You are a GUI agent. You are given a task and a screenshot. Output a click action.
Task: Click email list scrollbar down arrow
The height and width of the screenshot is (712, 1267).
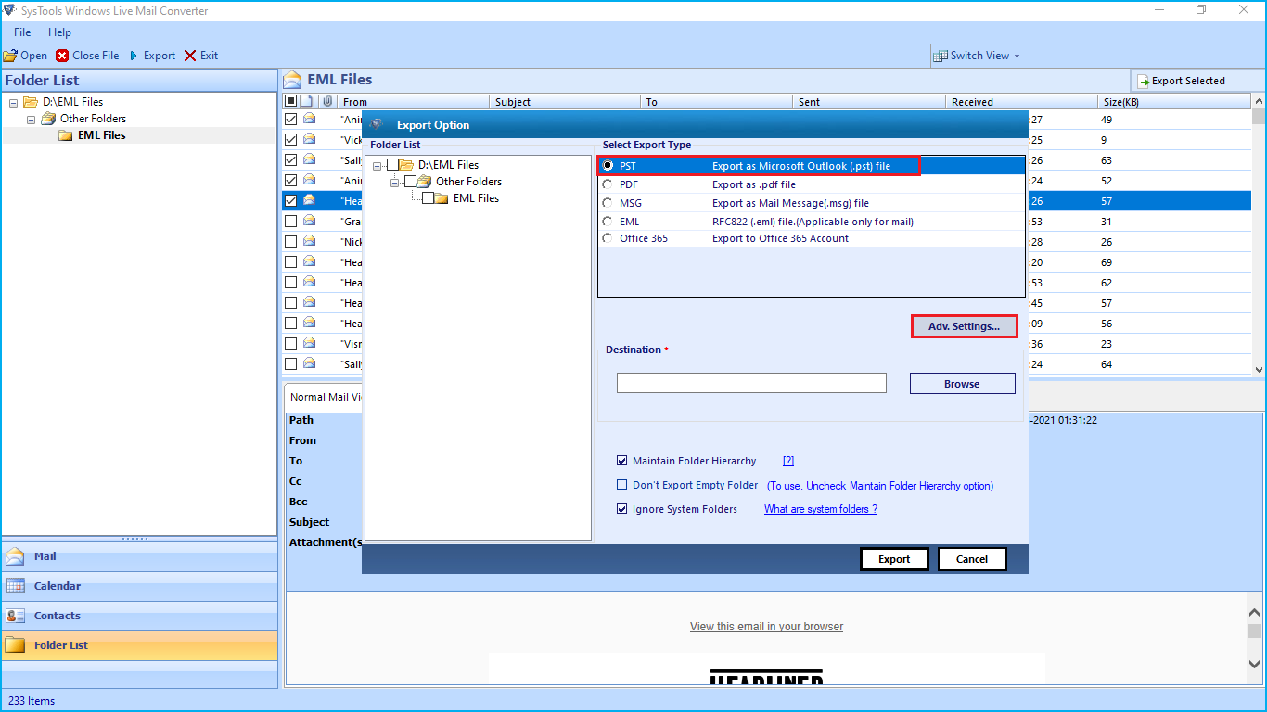tap(1259, 369)
